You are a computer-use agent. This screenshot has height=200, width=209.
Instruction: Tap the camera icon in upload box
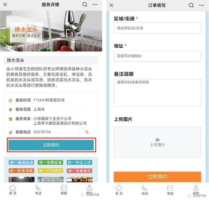click(157, 140)
